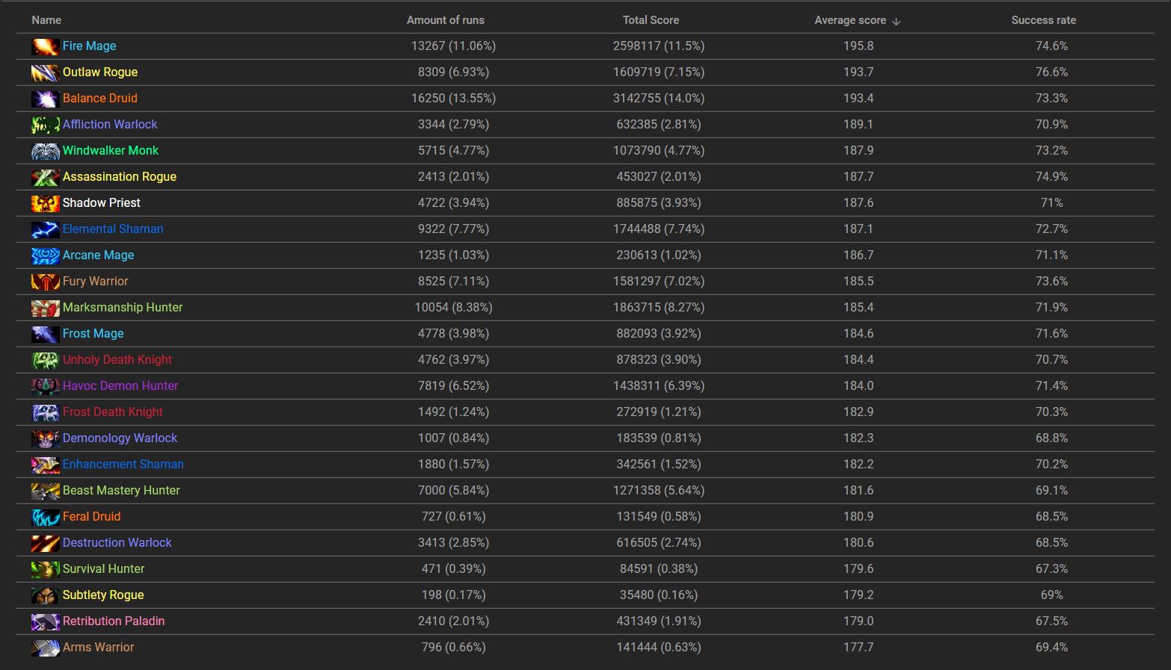1171x670 pixels.
Task: Click the Shadow Priest spec icon
Action: pos(45,203)
